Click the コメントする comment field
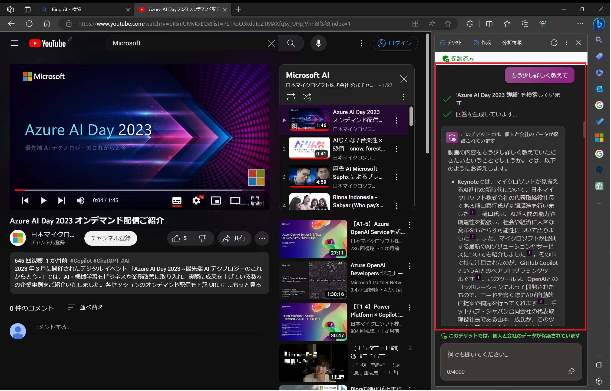Viewport: 611px width, 391px height. 148,327
